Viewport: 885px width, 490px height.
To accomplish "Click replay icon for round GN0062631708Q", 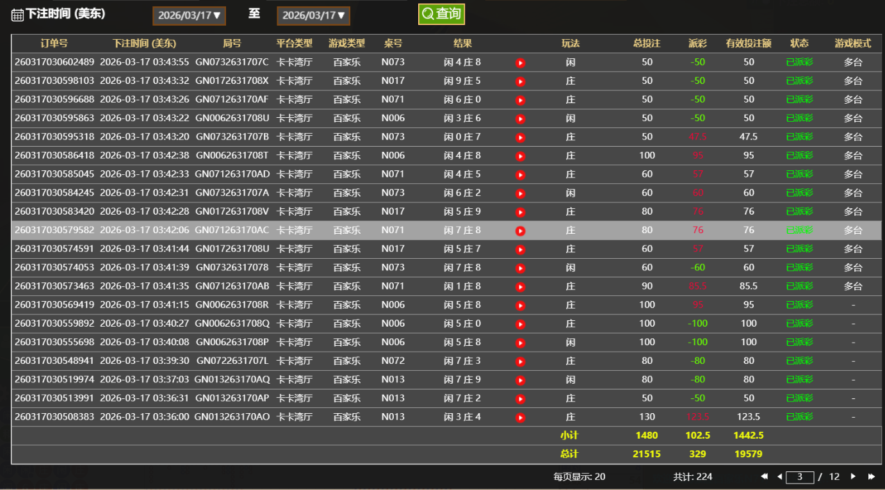I will (x=521, y=324).
